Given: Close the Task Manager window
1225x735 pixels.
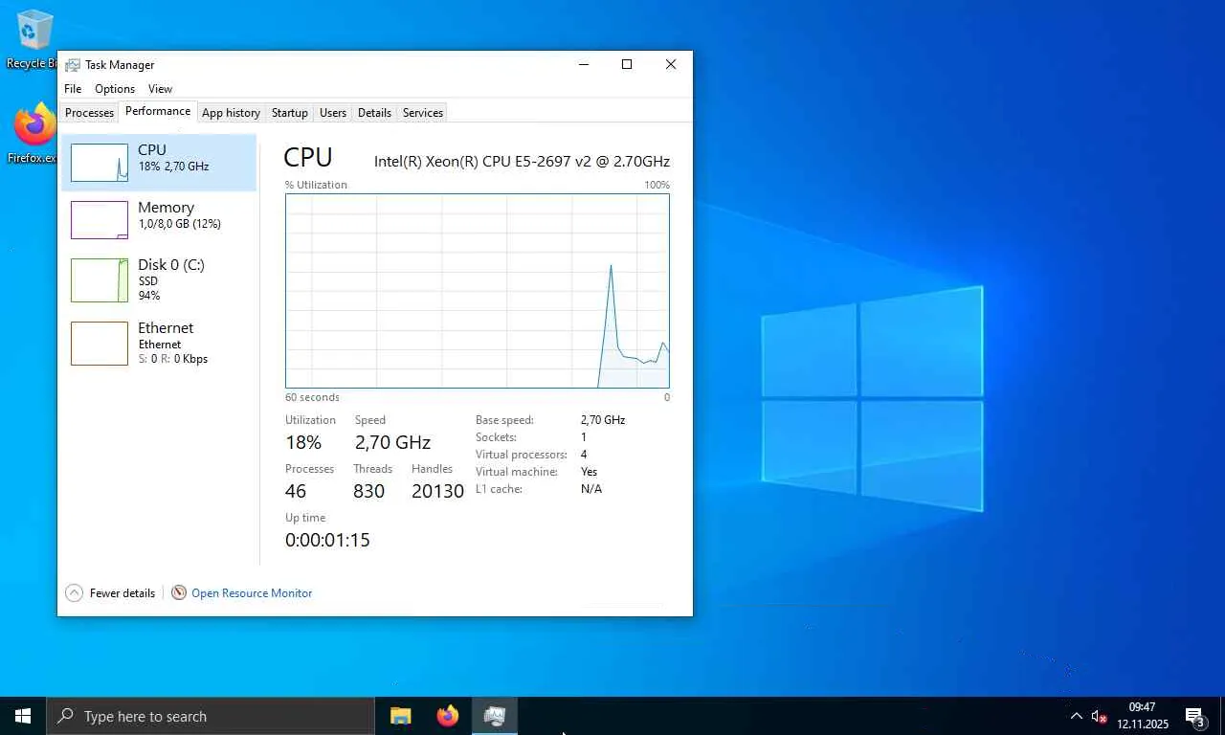Looking at the screenshot, I should pyautogui.click(x=671, y=64).
